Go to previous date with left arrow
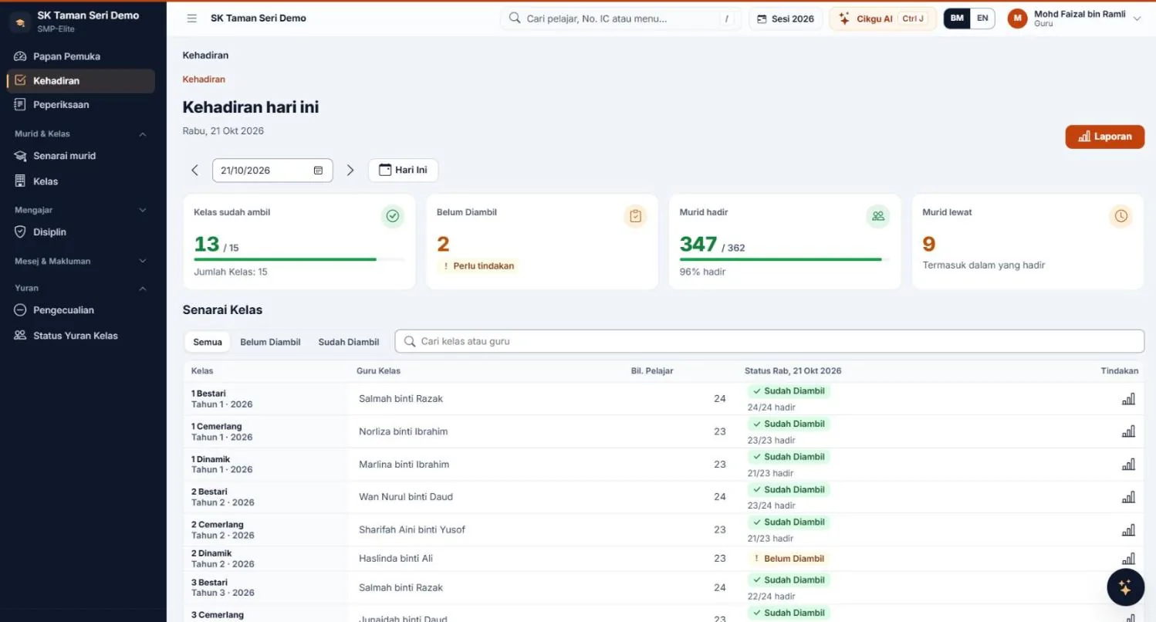The width and height of the screenshot is (1156, 622). click(194, 171)
